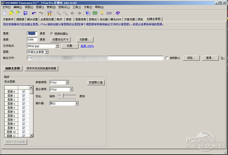Open the panorama editor window icon
Image resolution: width=228 pixels, height=155 pixels.
(x=88, y=13)
